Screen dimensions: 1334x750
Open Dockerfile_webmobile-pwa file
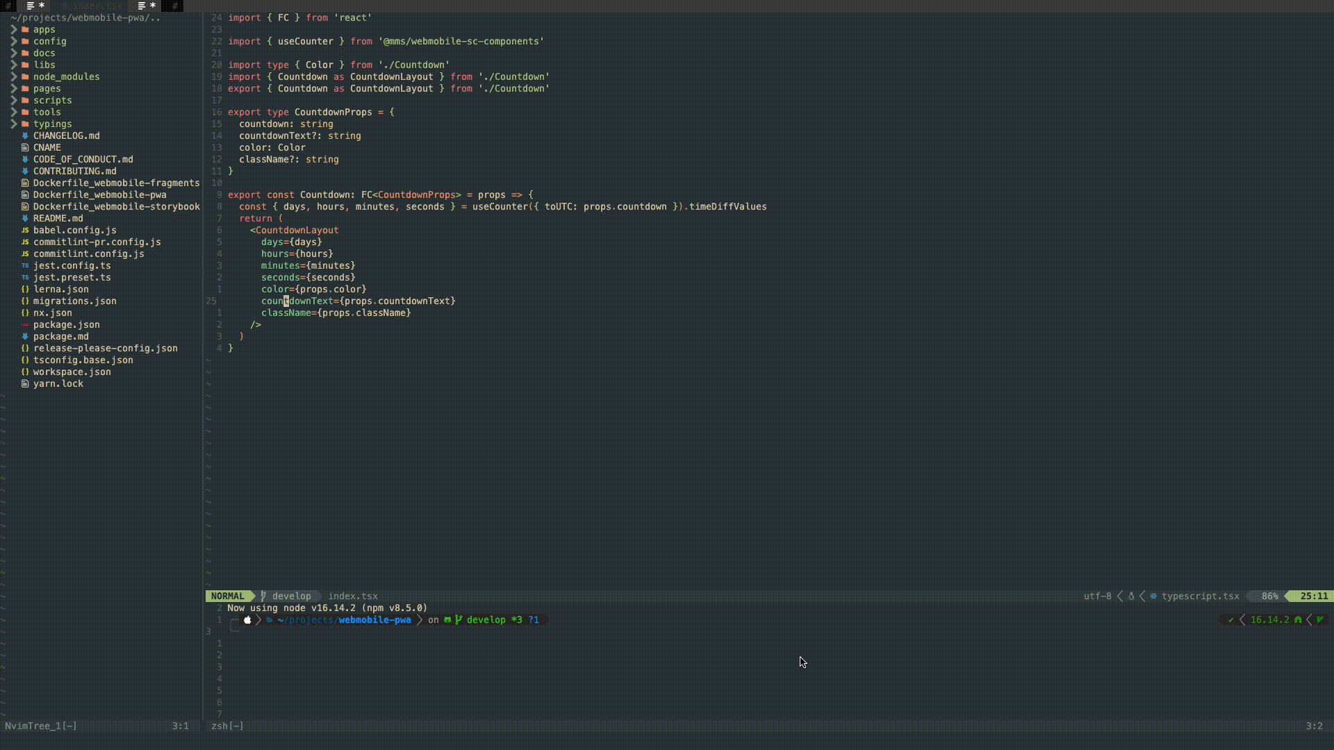coord(99,195)
